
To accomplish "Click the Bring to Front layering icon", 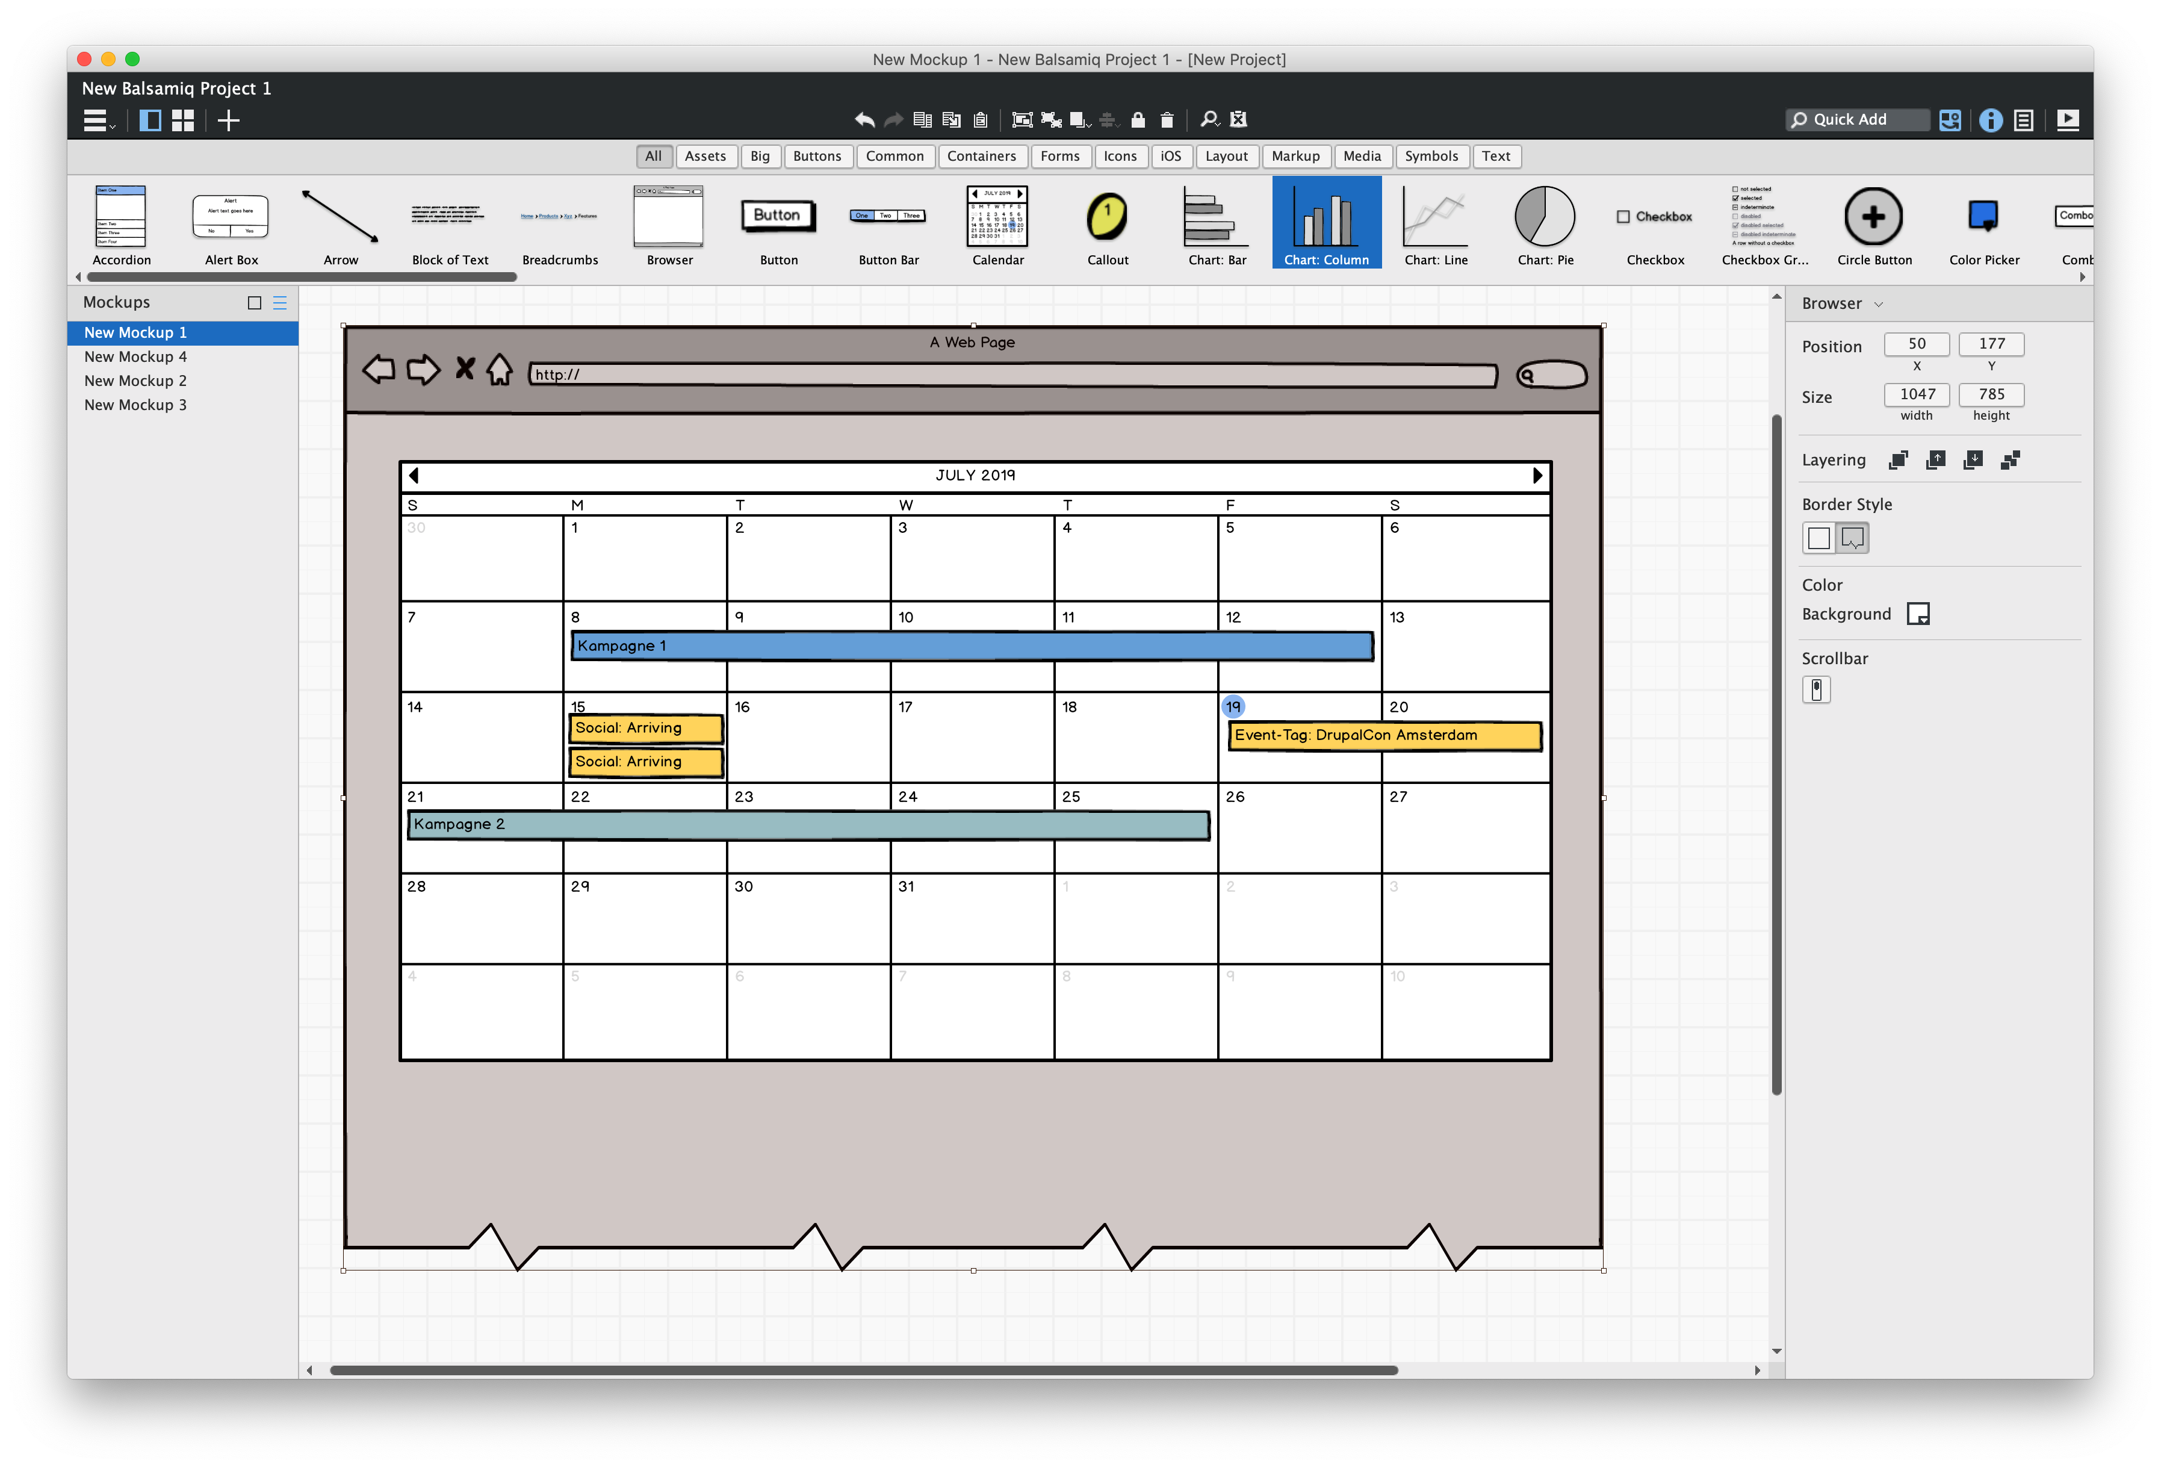I will tap(1898, 459).
